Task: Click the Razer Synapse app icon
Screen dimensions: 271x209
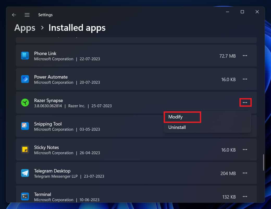Action: pyautogui.click(x=25, y=103)
